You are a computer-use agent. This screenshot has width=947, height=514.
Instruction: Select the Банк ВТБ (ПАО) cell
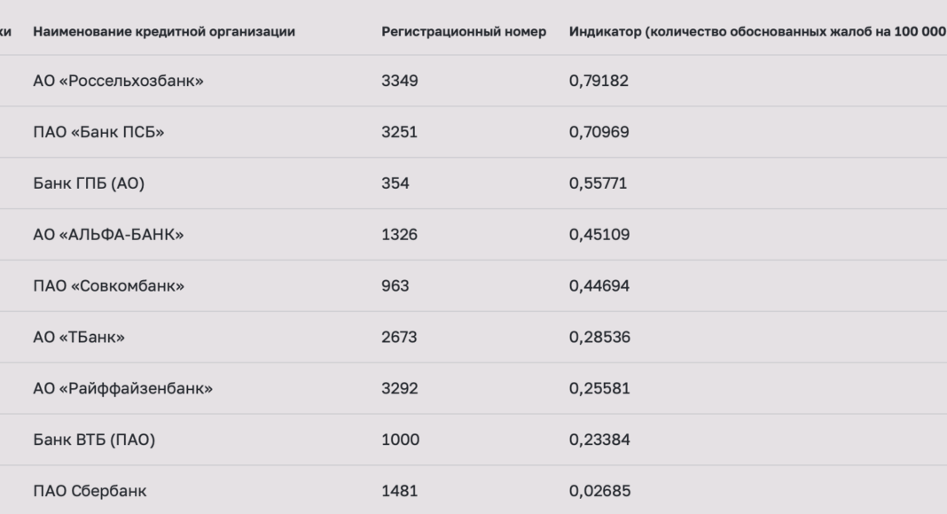(x=94, y=440)
